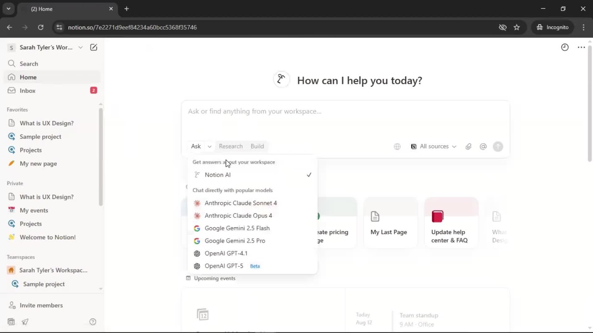Open Search in the sidebar
Viewport: 593px width, 333px height.
coord(52,64)
